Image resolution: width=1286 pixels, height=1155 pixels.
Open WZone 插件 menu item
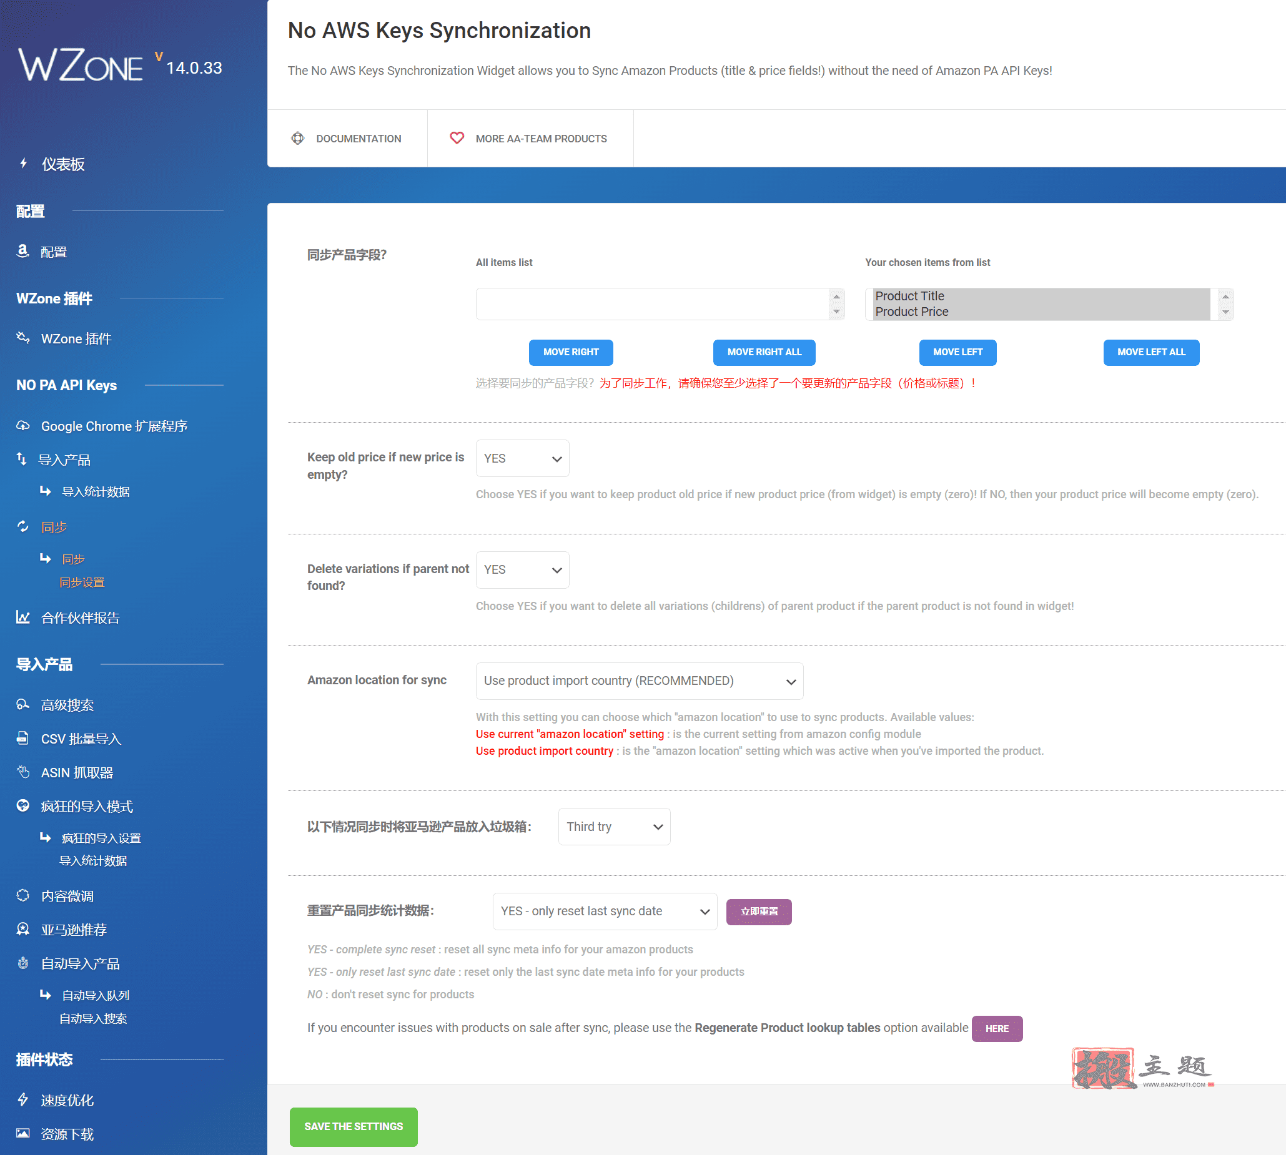click(x=76, y=339)
